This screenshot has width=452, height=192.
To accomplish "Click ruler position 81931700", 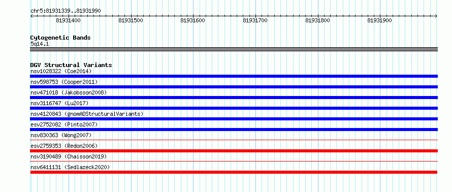I will [255, 20].
